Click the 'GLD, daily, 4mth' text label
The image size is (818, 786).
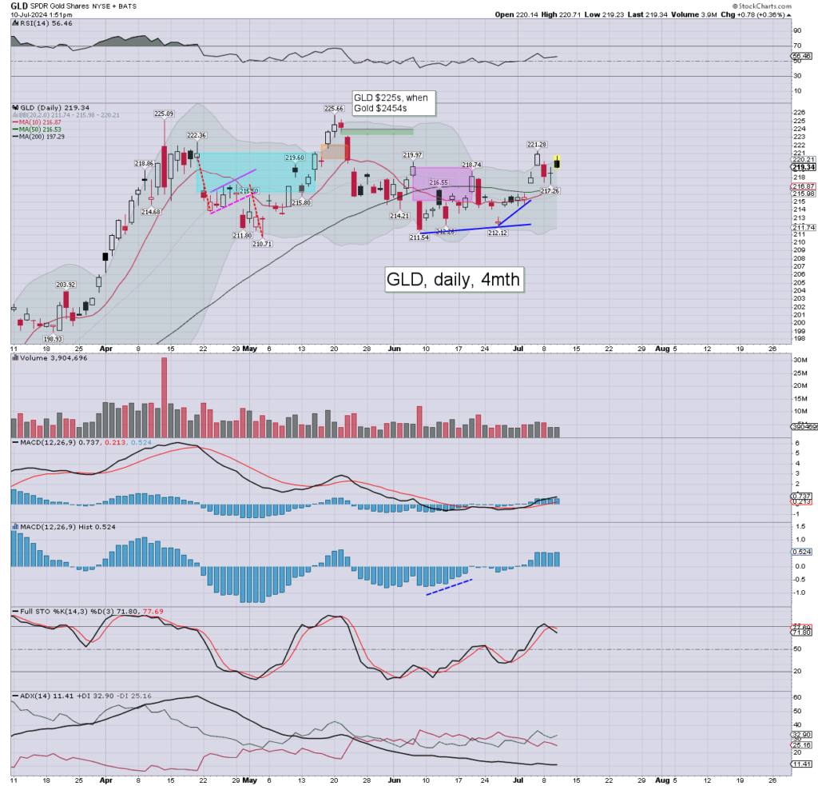[x=455, y=280]
